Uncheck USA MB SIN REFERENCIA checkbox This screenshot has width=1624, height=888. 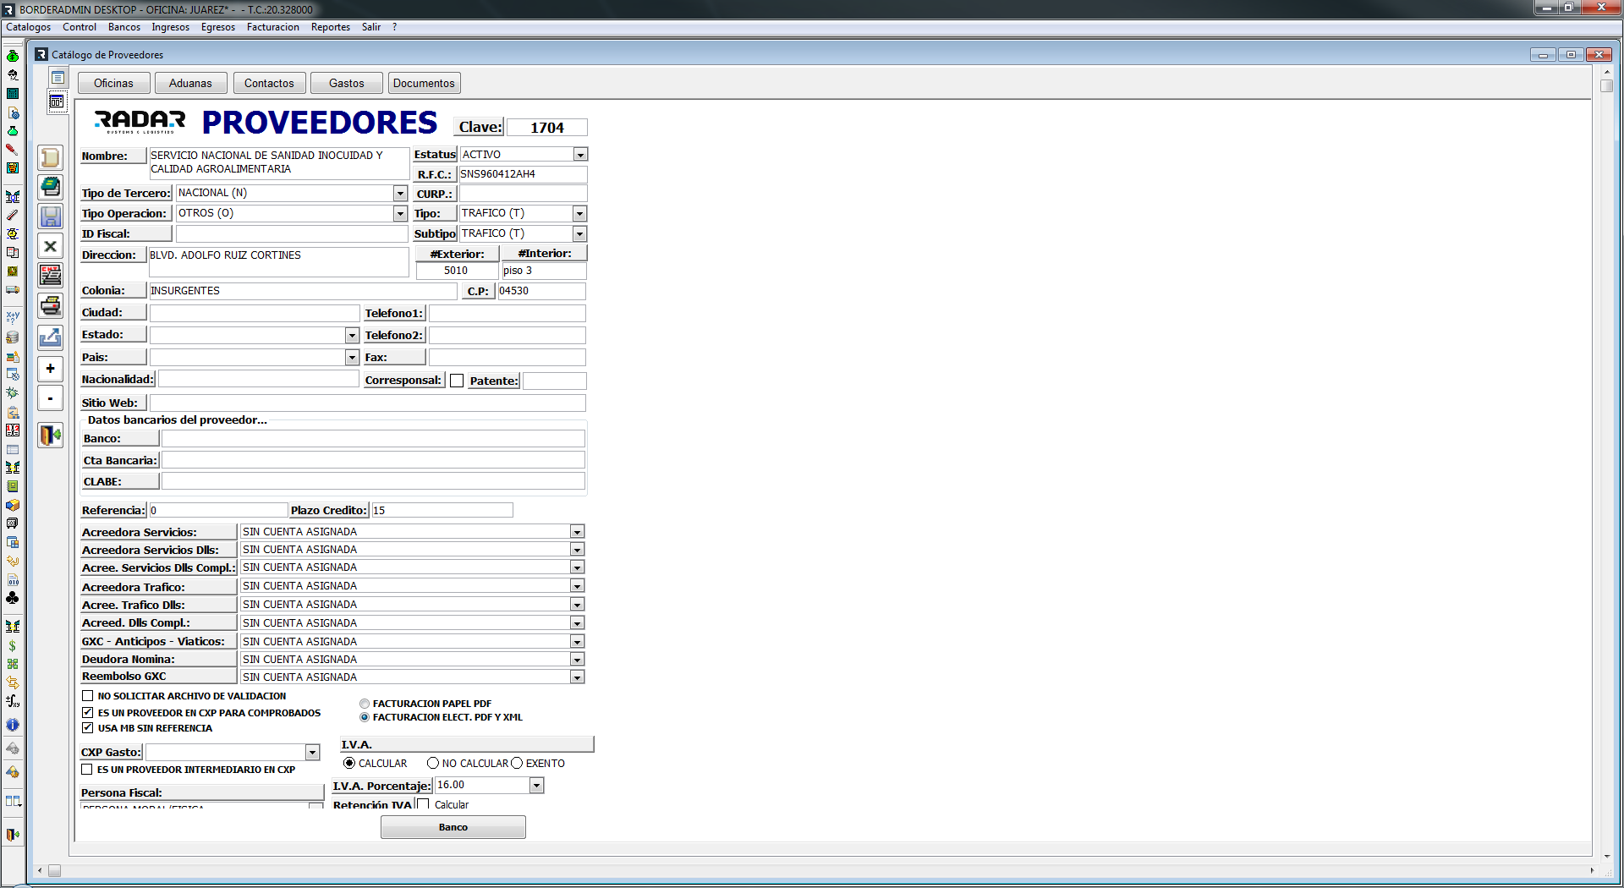[87, 727]
